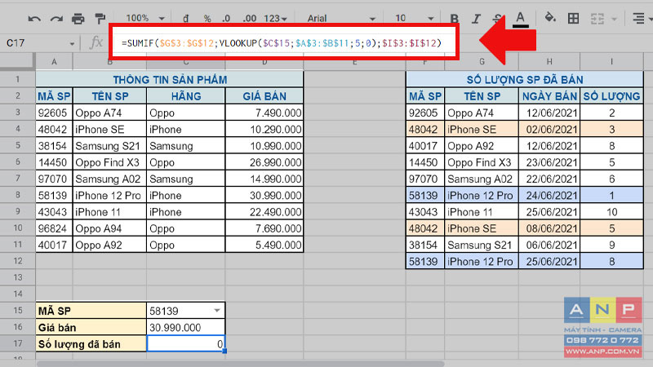
Task: Click the Merge cells icon
Action: pyautogui.click(x=597, y=19)
